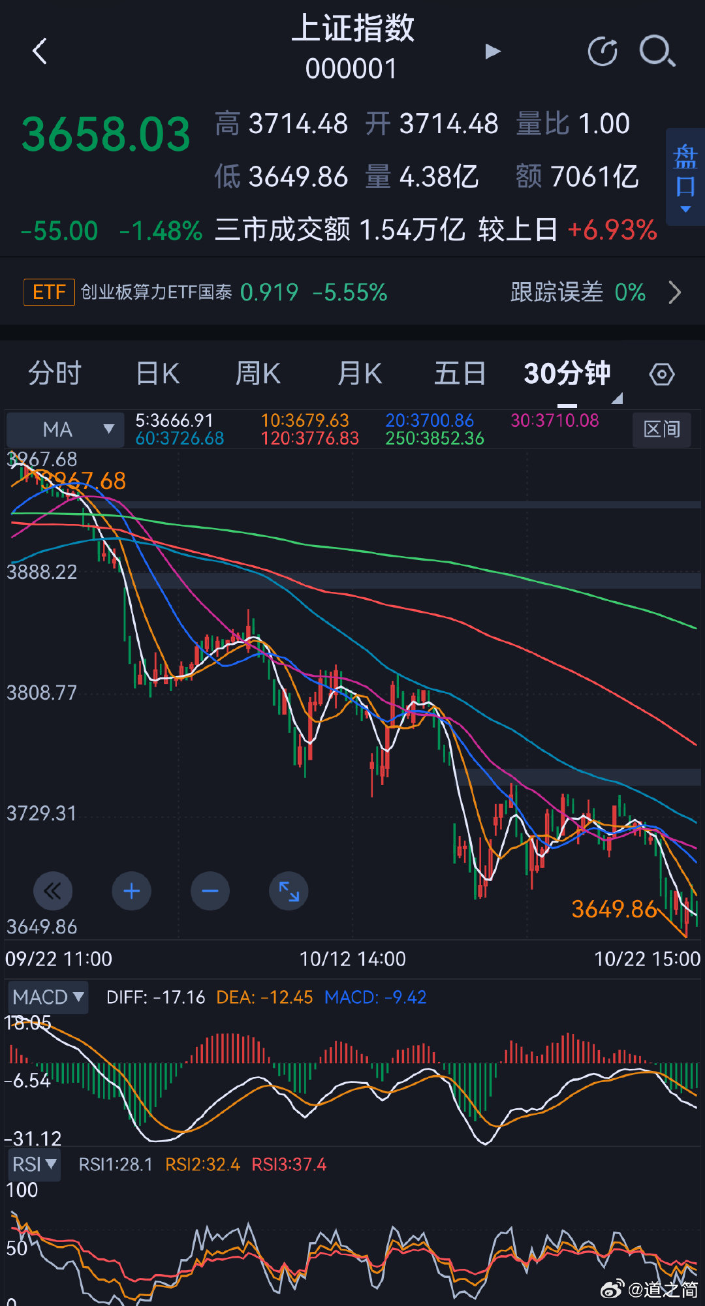This screenshot has width=705, height=1306.
Task: Tap the 10/22 15:00 time label
Action: (647, 959)
